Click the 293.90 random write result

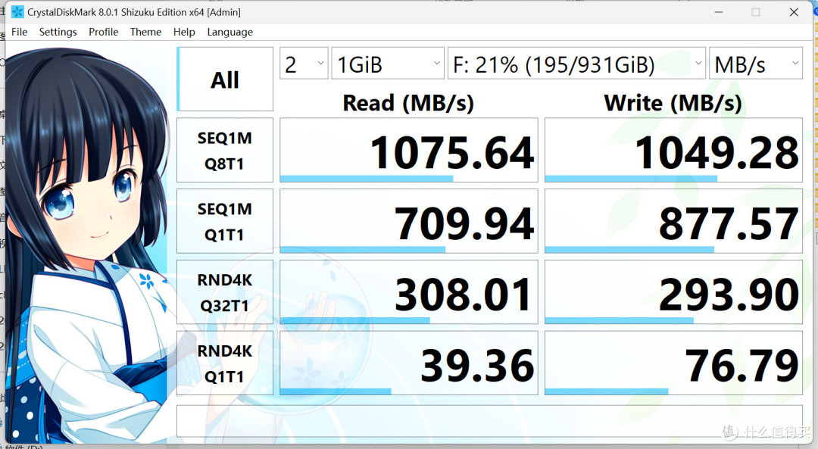673,292
